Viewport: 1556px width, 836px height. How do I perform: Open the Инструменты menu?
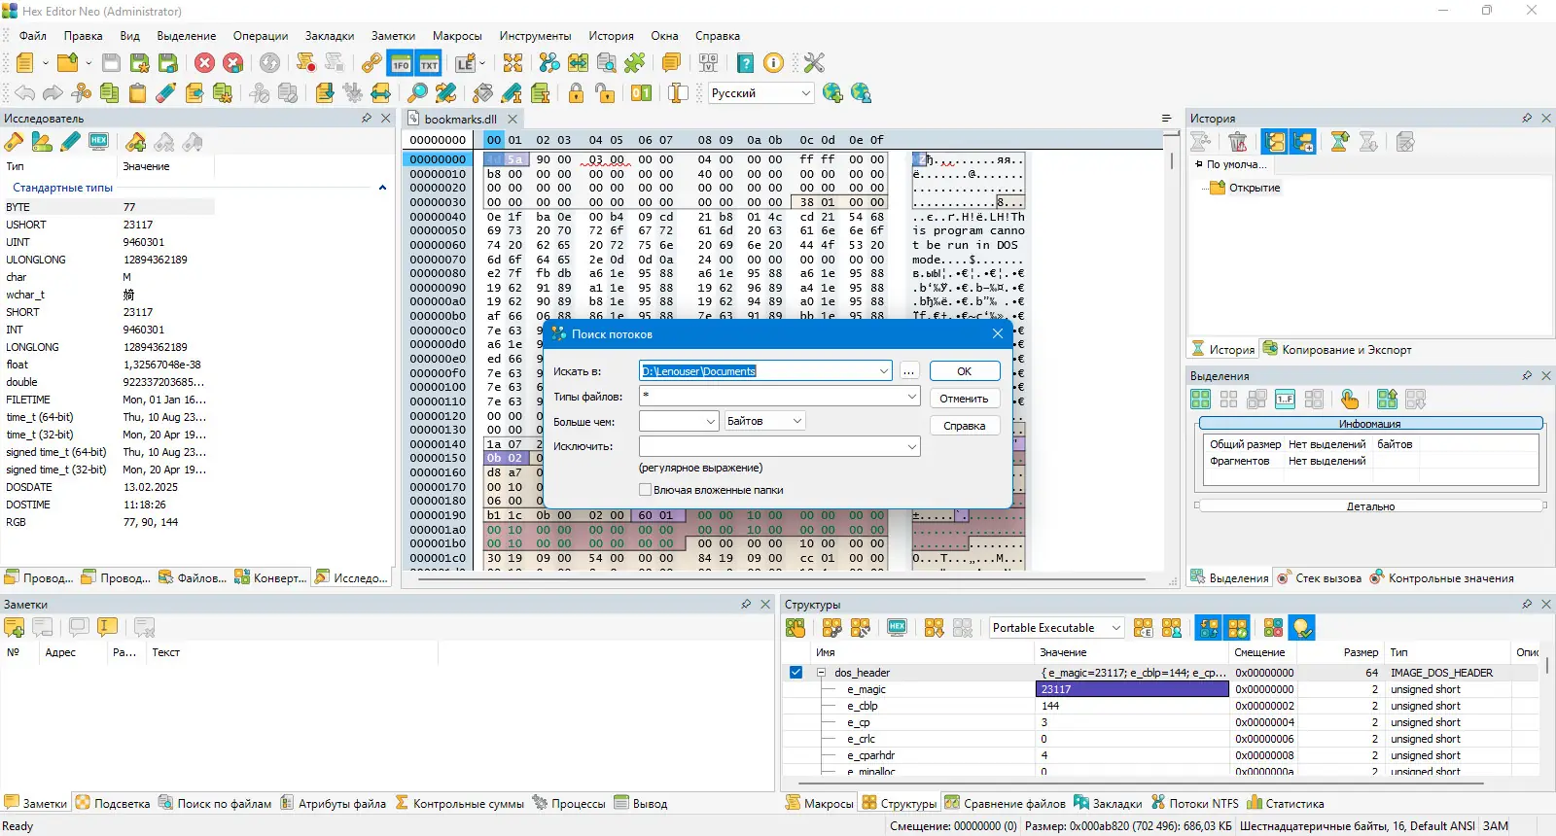tap(535, 36)
